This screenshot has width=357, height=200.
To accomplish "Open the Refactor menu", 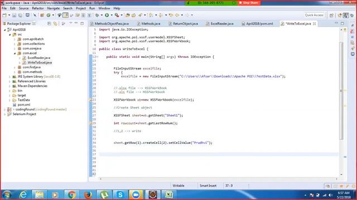I will (x=38, y=8).
